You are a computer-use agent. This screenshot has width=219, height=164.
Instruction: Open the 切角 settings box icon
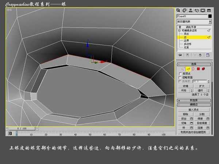(x=192, y=123)
